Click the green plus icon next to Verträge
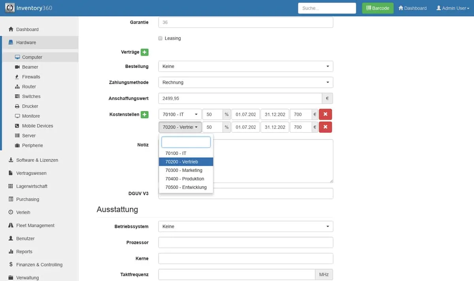Image resolution: width=474 pixels, height=281 pixels. tap(145, 52)
